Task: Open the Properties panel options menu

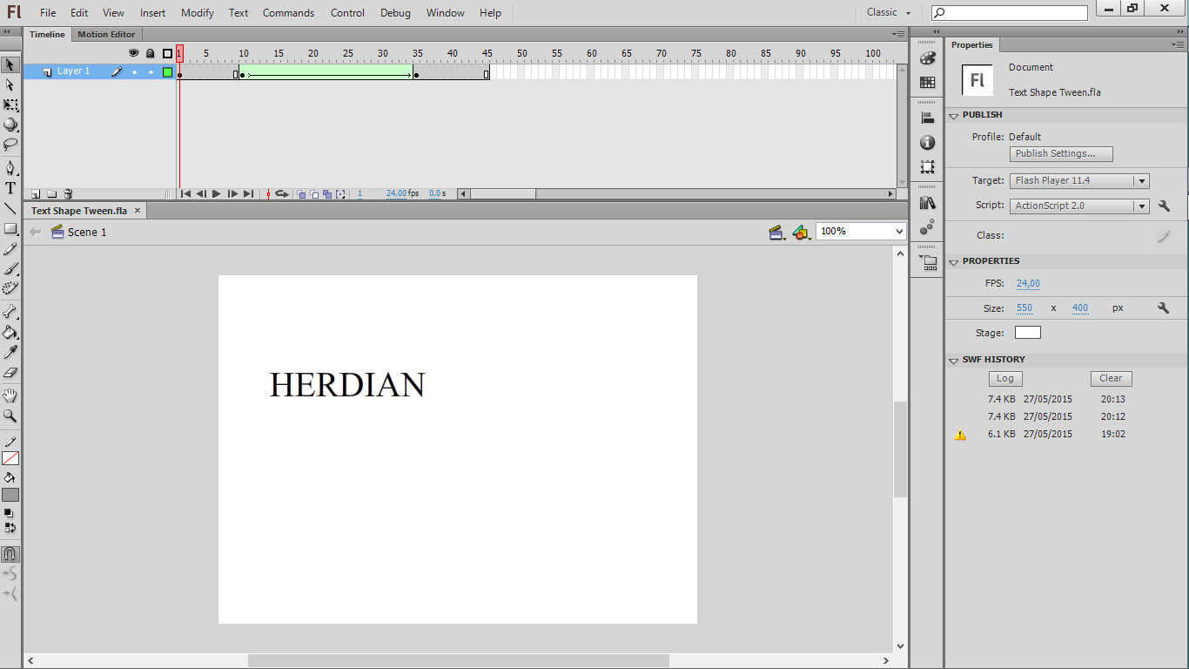Action: [x=1178, y=44]
